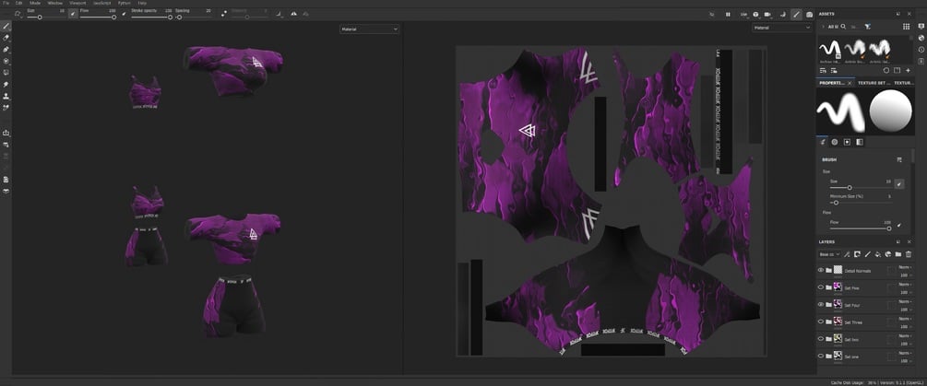Add a paint layer
Image resolution: width=927 pixels, height=386 pixels.
pos(867,254)
